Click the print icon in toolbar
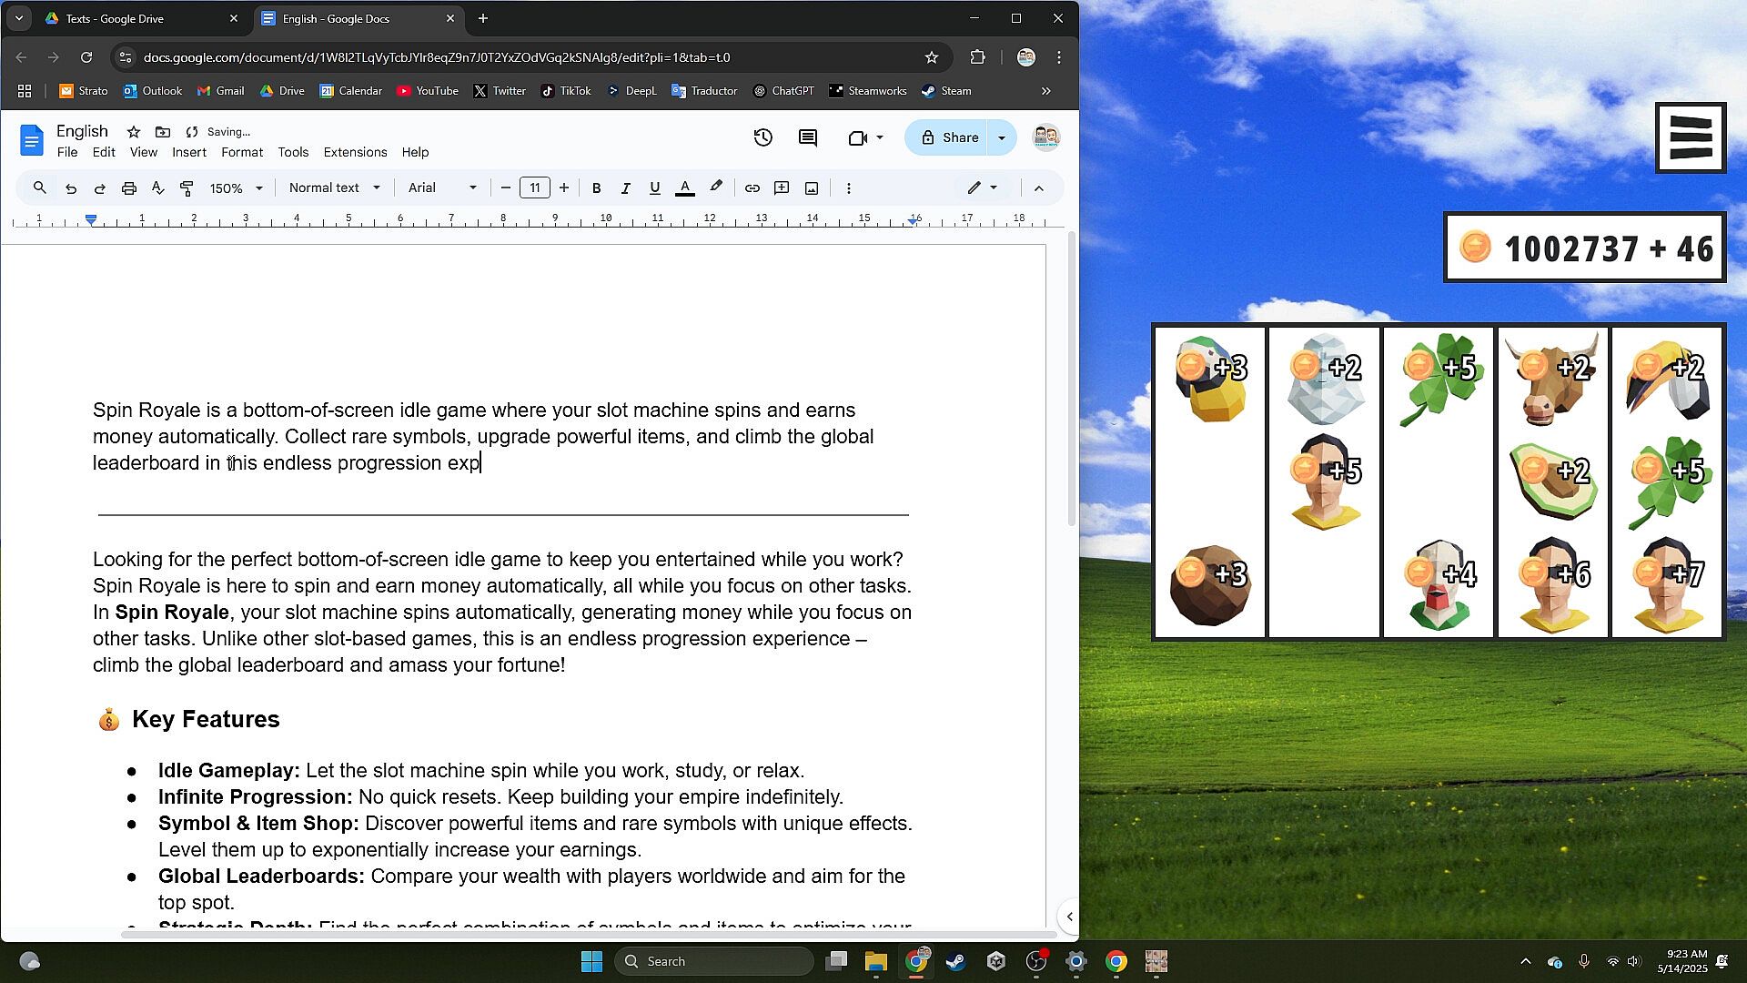This screenshot has height=983, width=1747. 128,188
